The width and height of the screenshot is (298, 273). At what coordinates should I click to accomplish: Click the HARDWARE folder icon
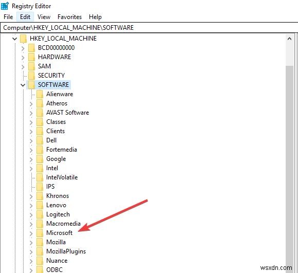pyautogui.click(x=31, y=57)
